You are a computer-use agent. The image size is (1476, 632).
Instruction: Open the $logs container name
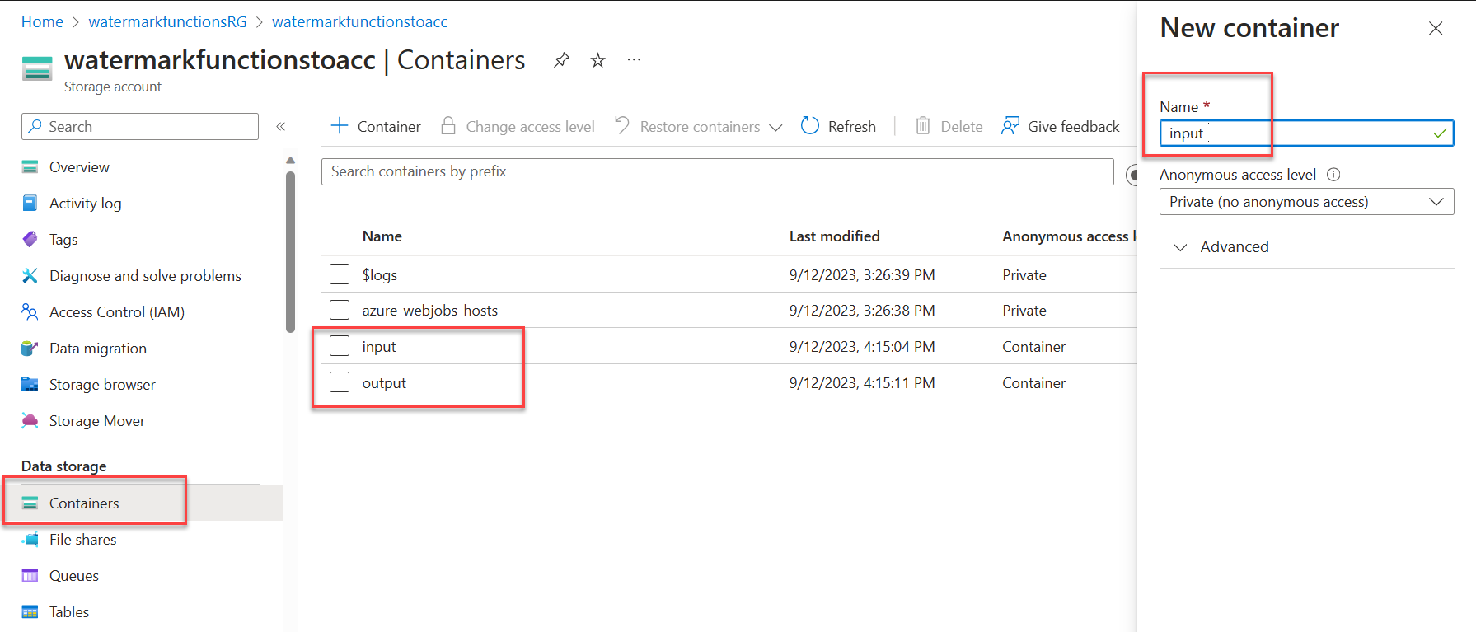tap(380, 275)
